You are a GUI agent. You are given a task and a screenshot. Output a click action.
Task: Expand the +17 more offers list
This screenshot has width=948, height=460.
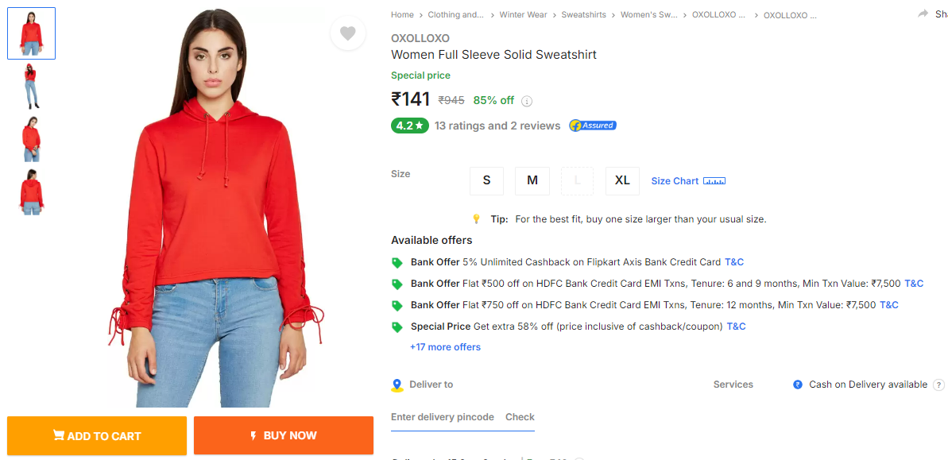[445, 347]
